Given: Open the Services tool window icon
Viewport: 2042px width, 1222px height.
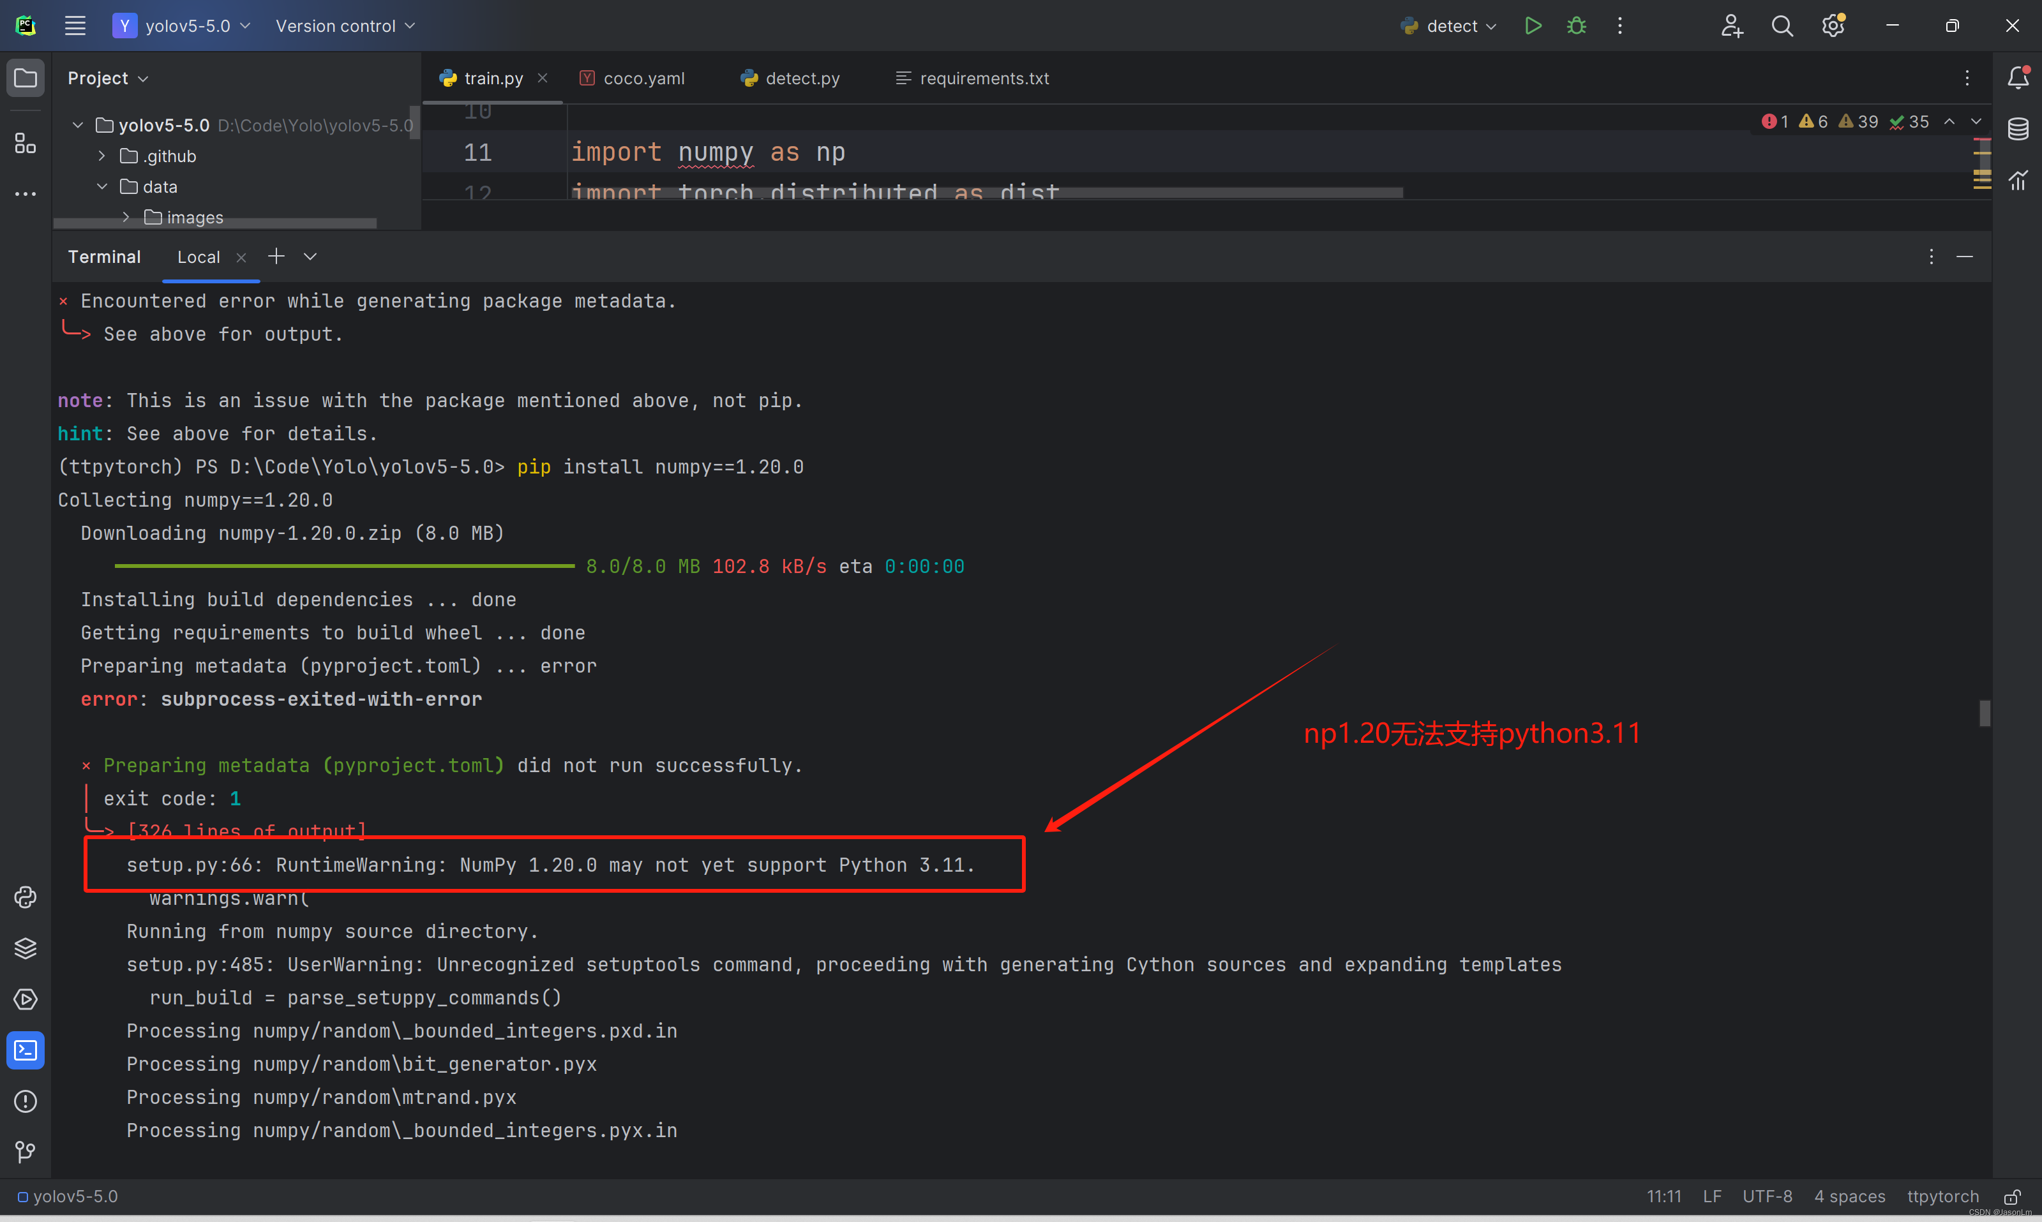Looking at the screenshot, I should click(26, 999).
